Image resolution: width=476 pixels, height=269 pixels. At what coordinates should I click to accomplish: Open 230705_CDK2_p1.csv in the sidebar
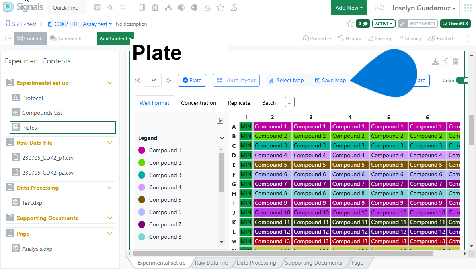tap(48, 158)
